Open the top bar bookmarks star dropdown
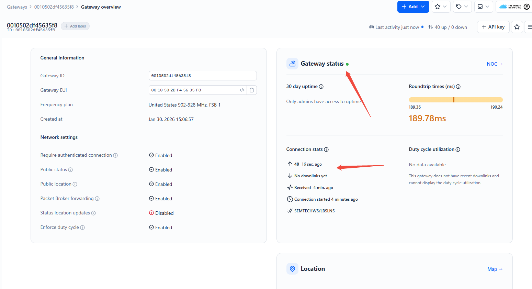The image size is (532, 289). click(x=441, y=7)
